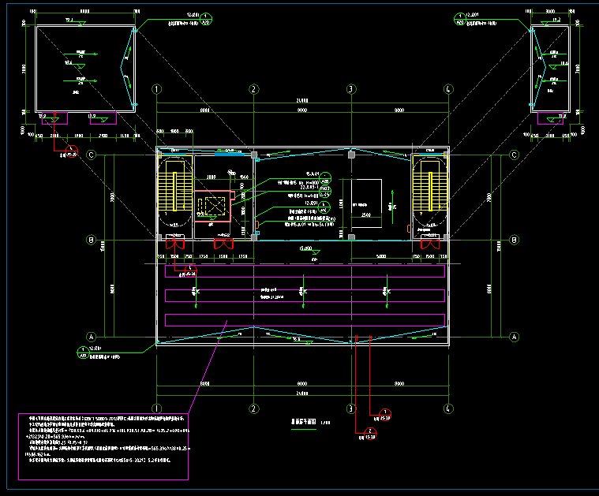Select the top-right enlarged roof detail plan
The image size is (599, 496).
(552, 69)
